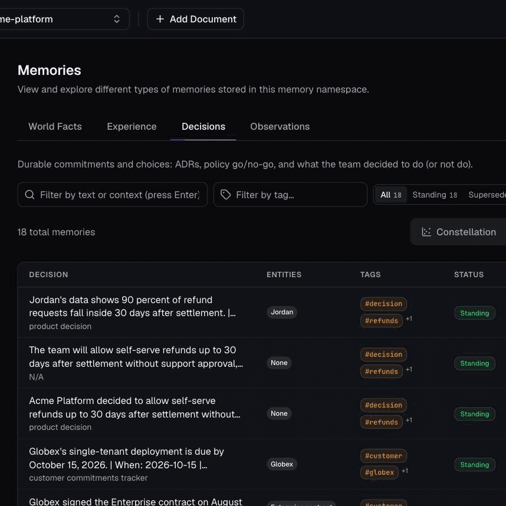Open the Observations tab
The width and height of the screenshot is (506, 506).
[x=280, y=126]
